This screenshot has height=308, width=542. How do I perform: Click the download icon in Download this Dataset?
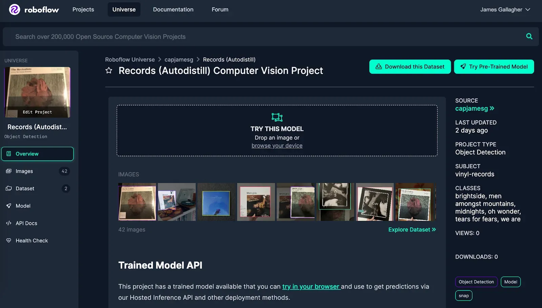coord(379,66)
